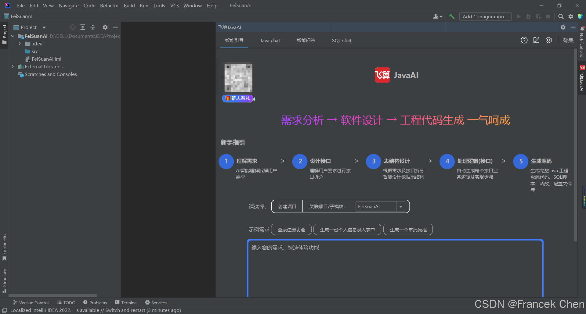This screenshot has width=586, height=314.
Task: Build the project using the hammer icon
Action: coord(452,16)
